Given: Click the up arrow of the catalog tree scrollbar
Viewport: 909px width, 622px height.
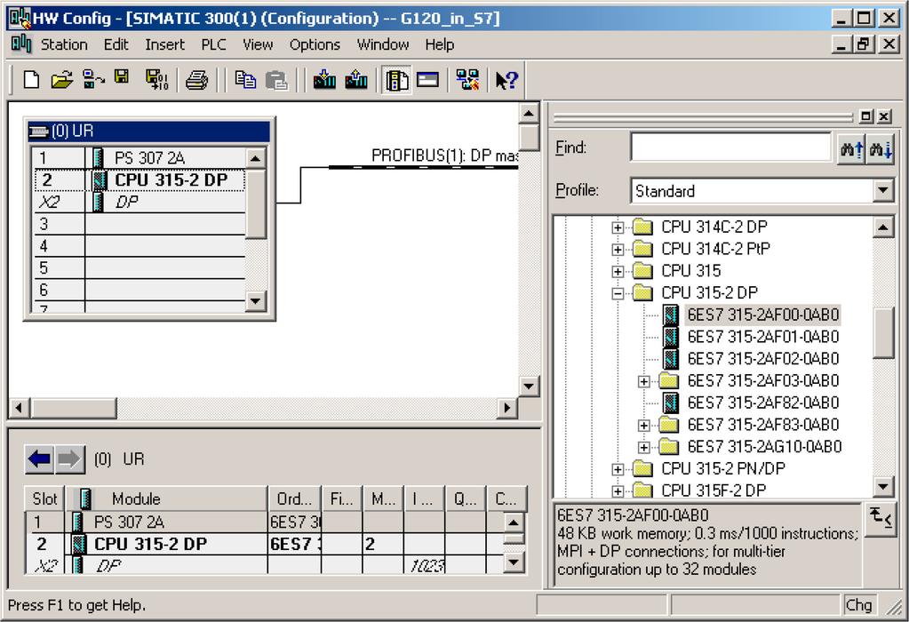Looking at the screenshot, I should [x=883, y=227].
